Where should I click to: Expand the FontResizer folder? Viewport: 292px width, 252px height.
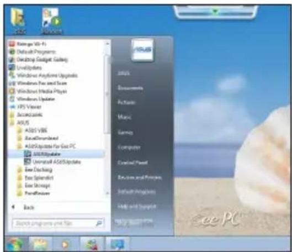33,193
